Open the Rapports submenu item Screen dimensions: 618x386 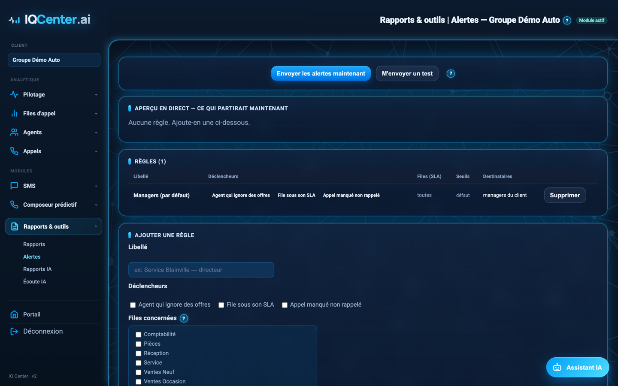tap(34, 244)
